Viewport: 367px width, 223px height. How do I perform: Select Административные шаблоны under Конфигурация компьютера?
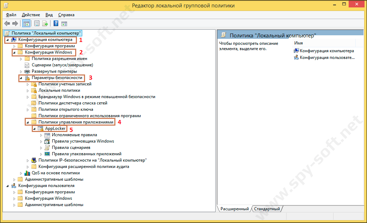[x=54, y=179]
